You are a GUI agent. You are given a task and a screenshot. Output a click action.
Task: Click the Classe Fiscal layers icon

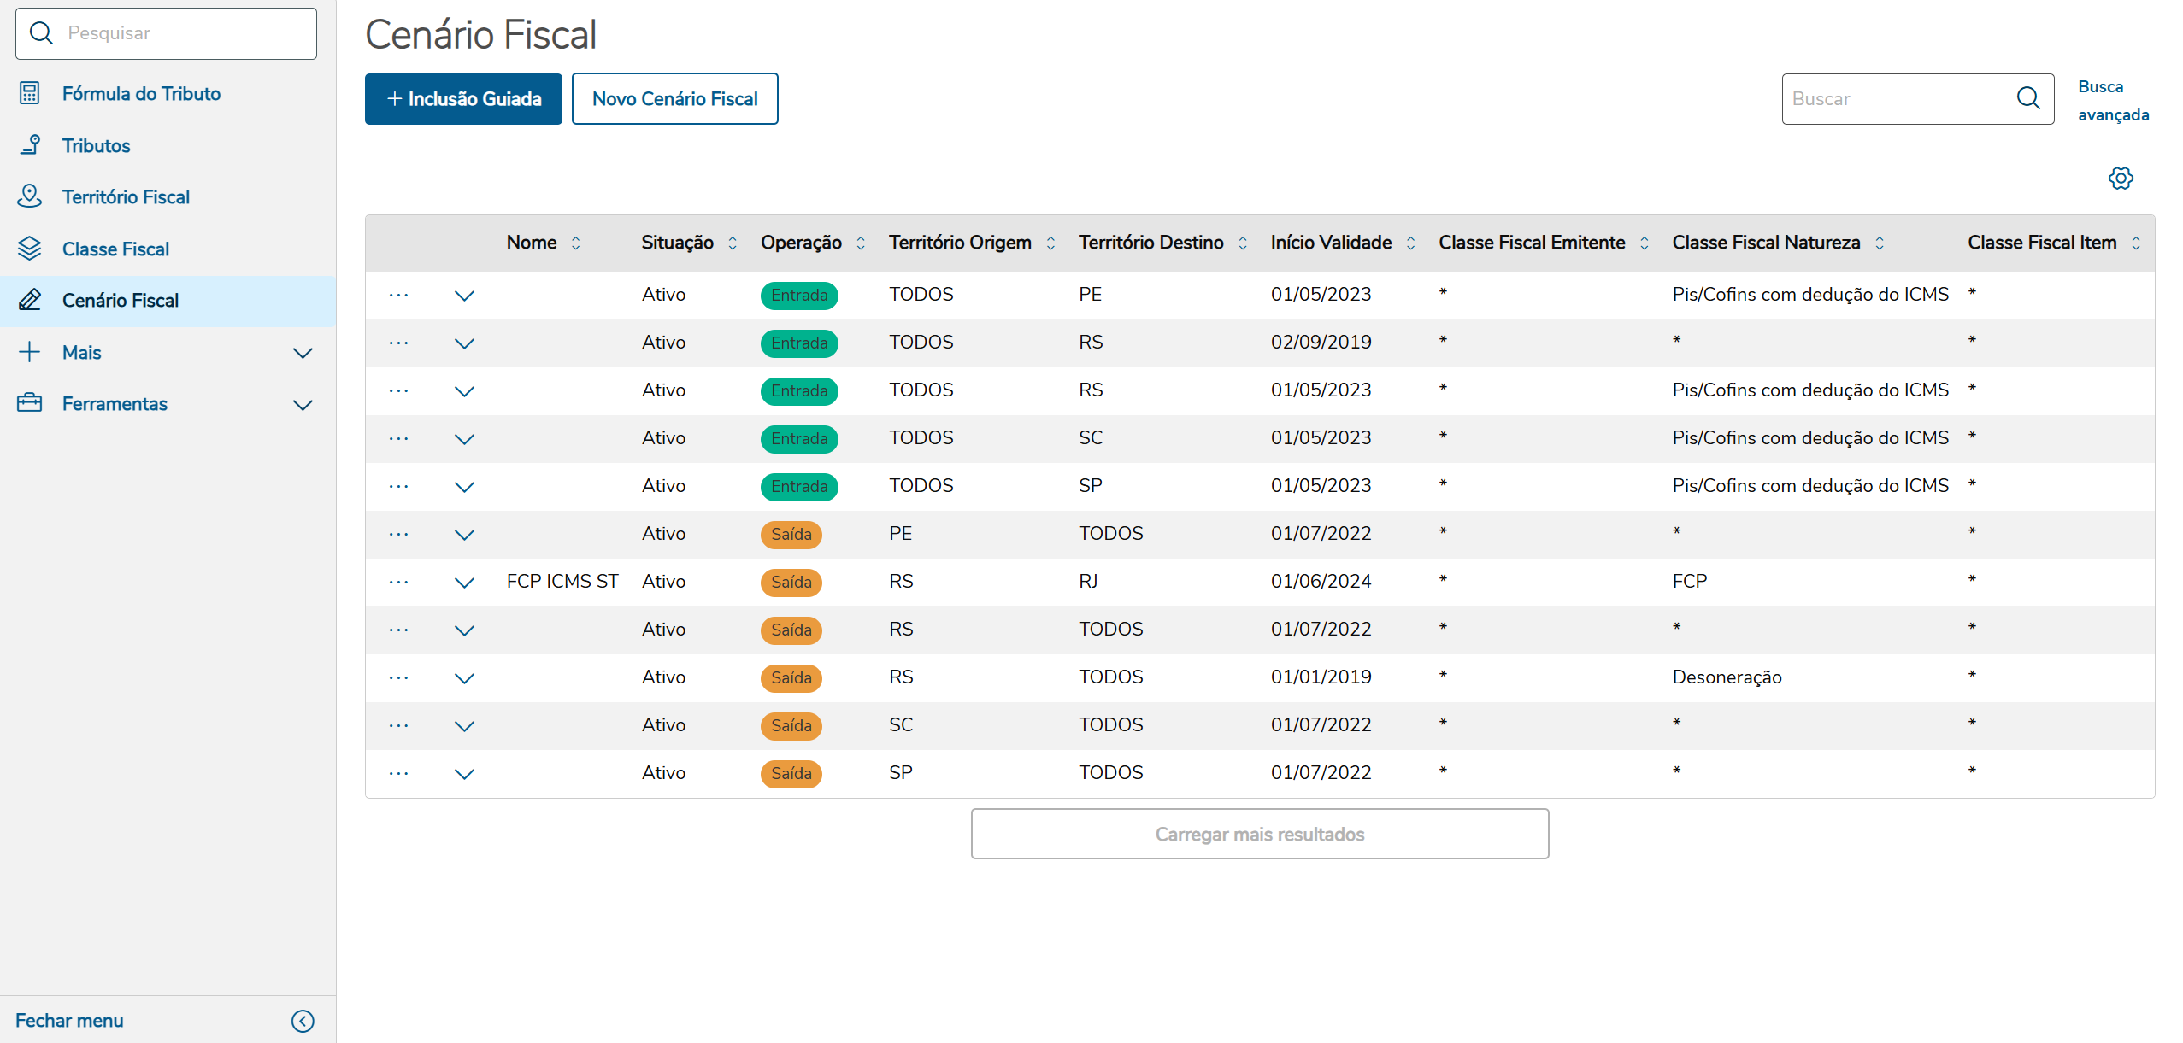pyautogui.click(x=30, y=249)
